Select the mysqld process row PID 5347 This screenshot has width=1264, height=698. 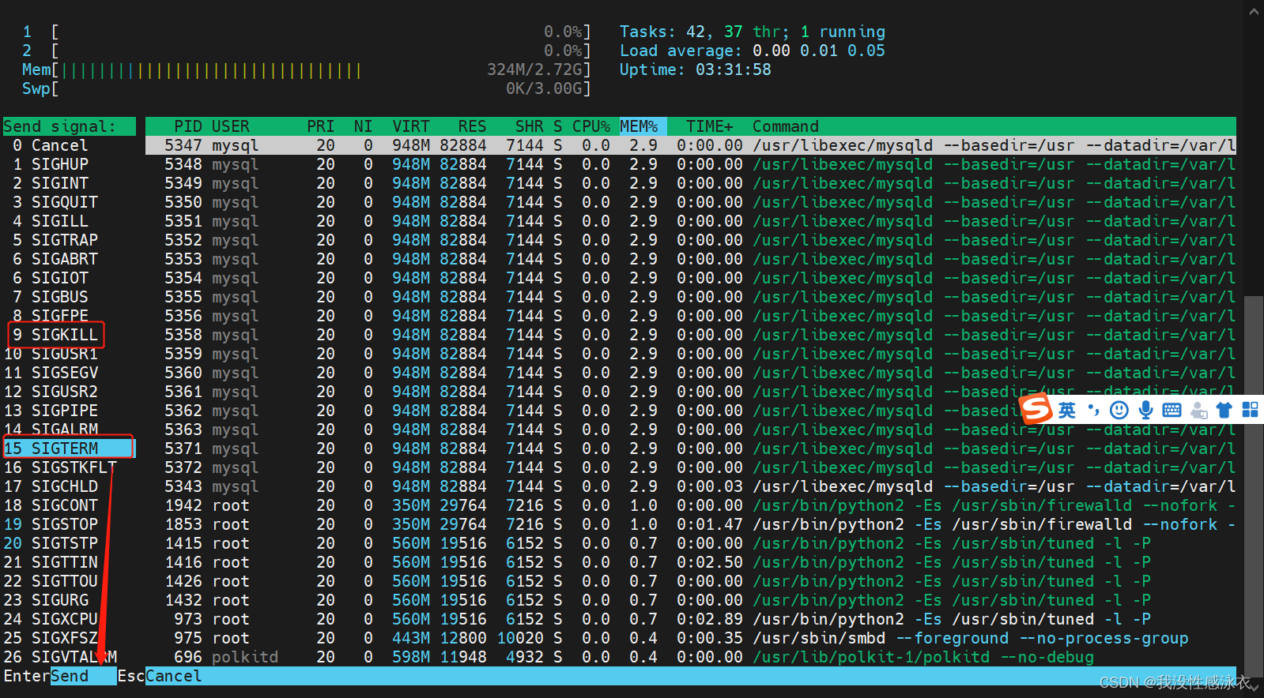(x=691, y=145)
